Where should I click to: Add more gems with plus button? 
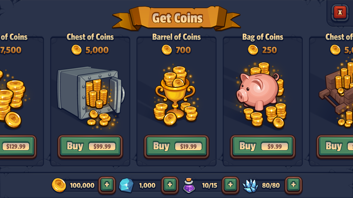click(x=170, y=185)
